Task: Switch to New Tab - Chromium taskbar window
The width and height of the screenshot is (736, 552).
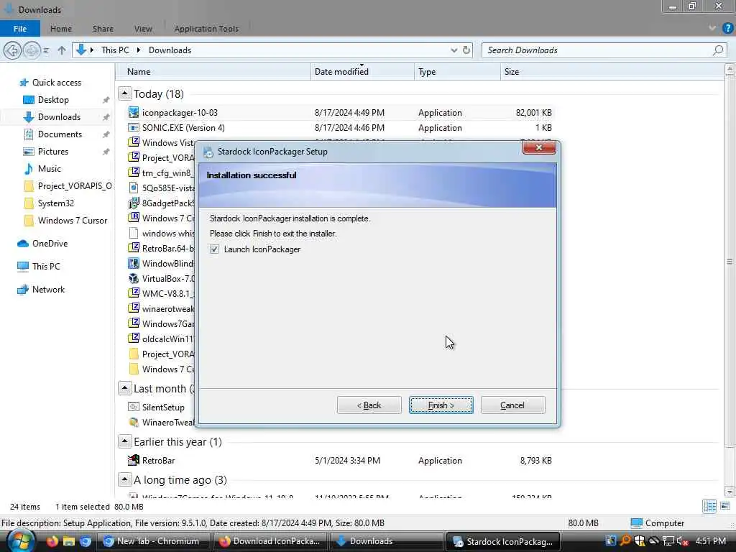Action: [x=152, y=541]
